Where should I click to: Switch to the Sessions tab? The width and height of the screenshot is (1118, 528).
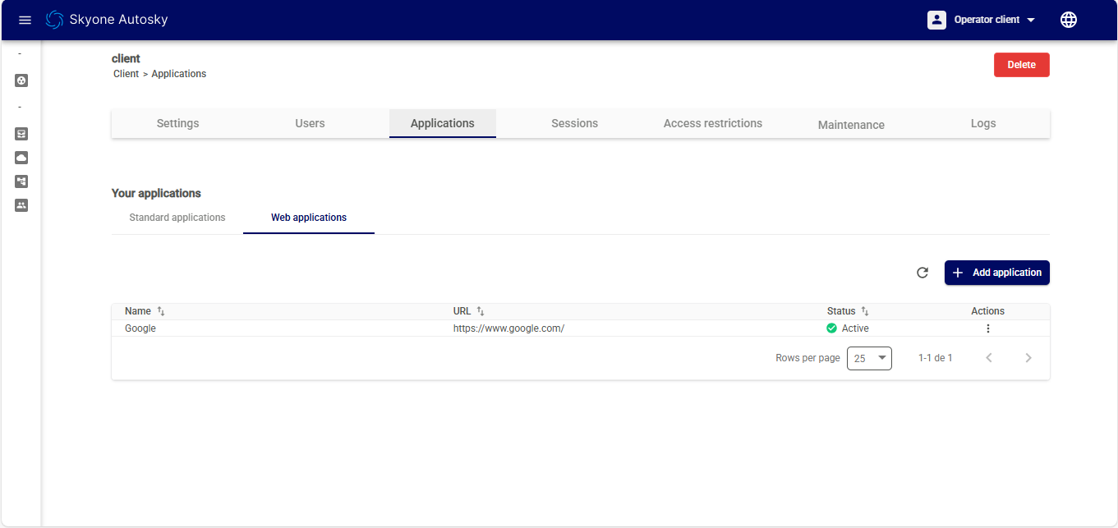point(574,123)
